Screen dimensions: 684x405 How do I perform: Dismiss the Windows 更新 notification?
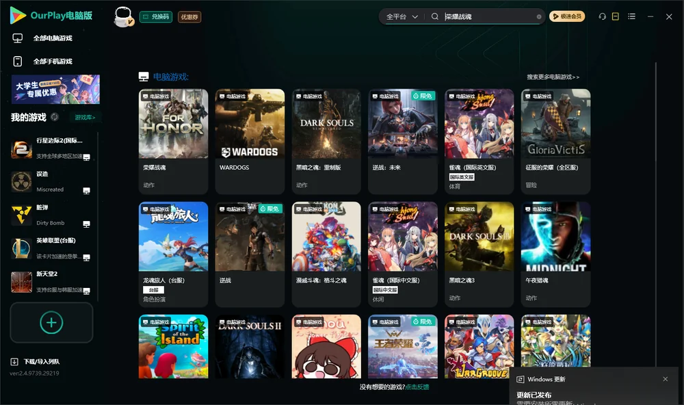click(x=666, y=379)
